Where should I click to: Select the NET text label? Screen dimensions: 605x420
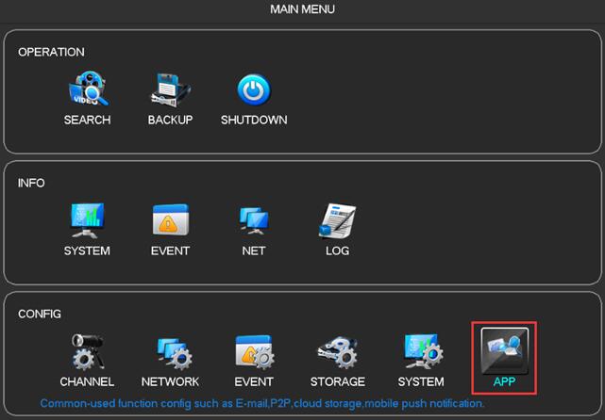pyautogui.click(x=253, y=251)
